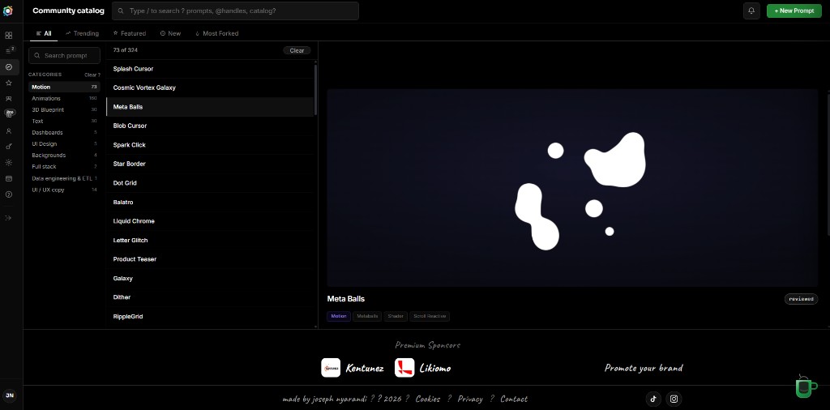The width and height of the screenshot is (830, 410).
Task: Open the billing card icon in sidebar
Action: pos(8,178)
